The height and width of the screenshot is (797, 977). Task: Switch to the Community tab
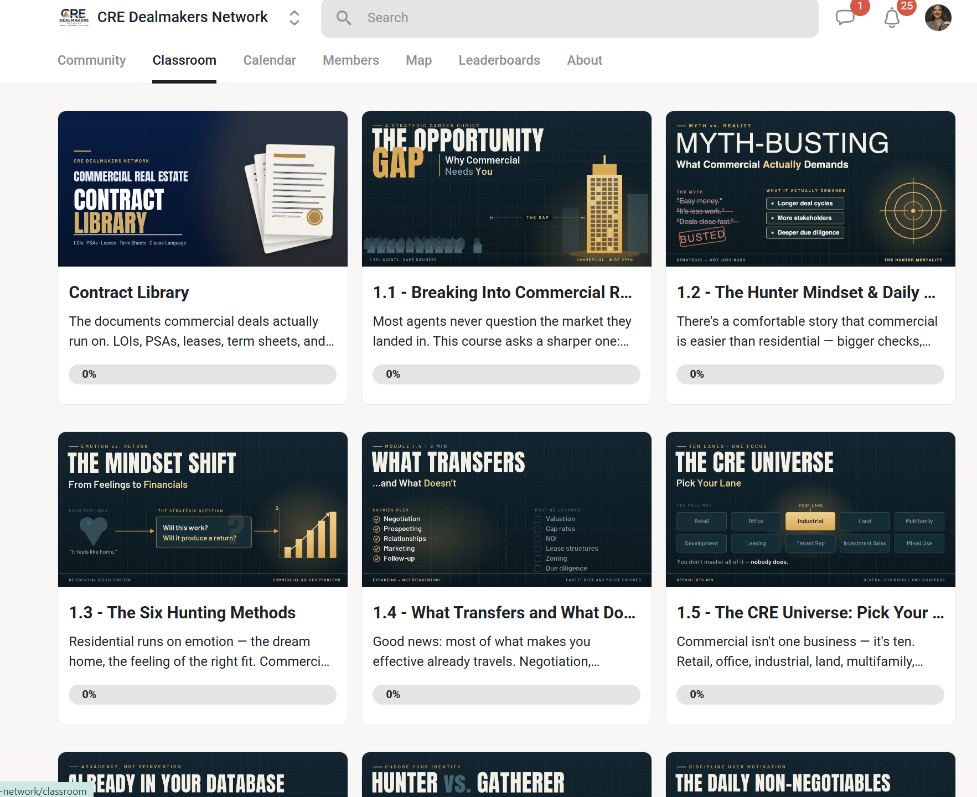click(x=91, y=60)
